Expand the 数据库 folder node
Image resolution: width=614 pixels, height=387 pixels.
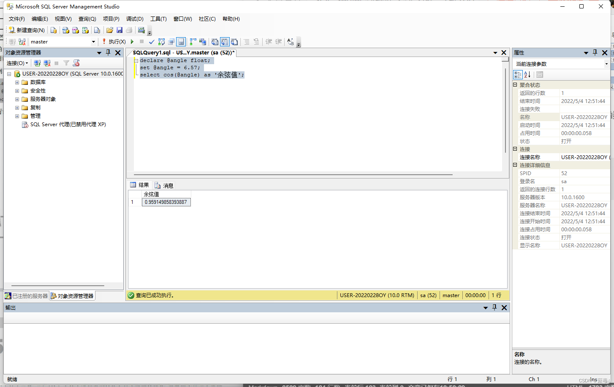pos(17,82)
